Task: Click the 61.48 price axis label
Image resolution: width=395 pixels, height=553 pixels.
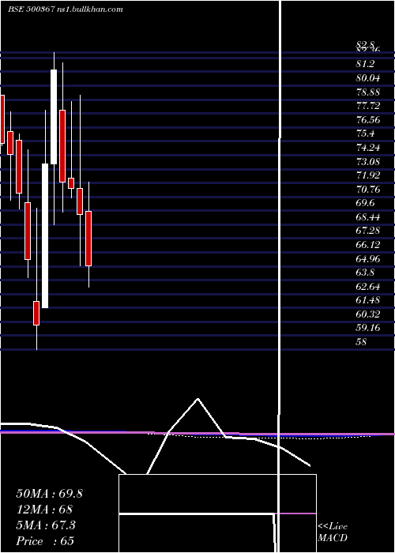Action: [368, 300]
